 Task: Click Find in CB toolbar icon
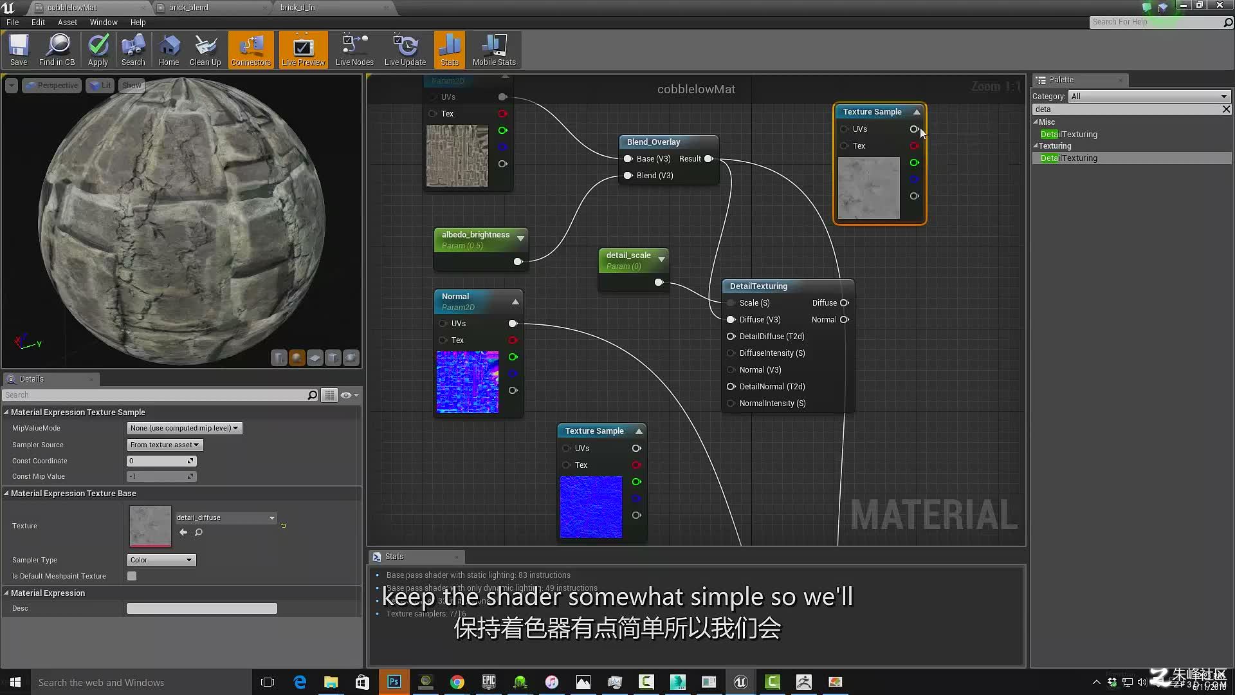[x=57, y=50]
